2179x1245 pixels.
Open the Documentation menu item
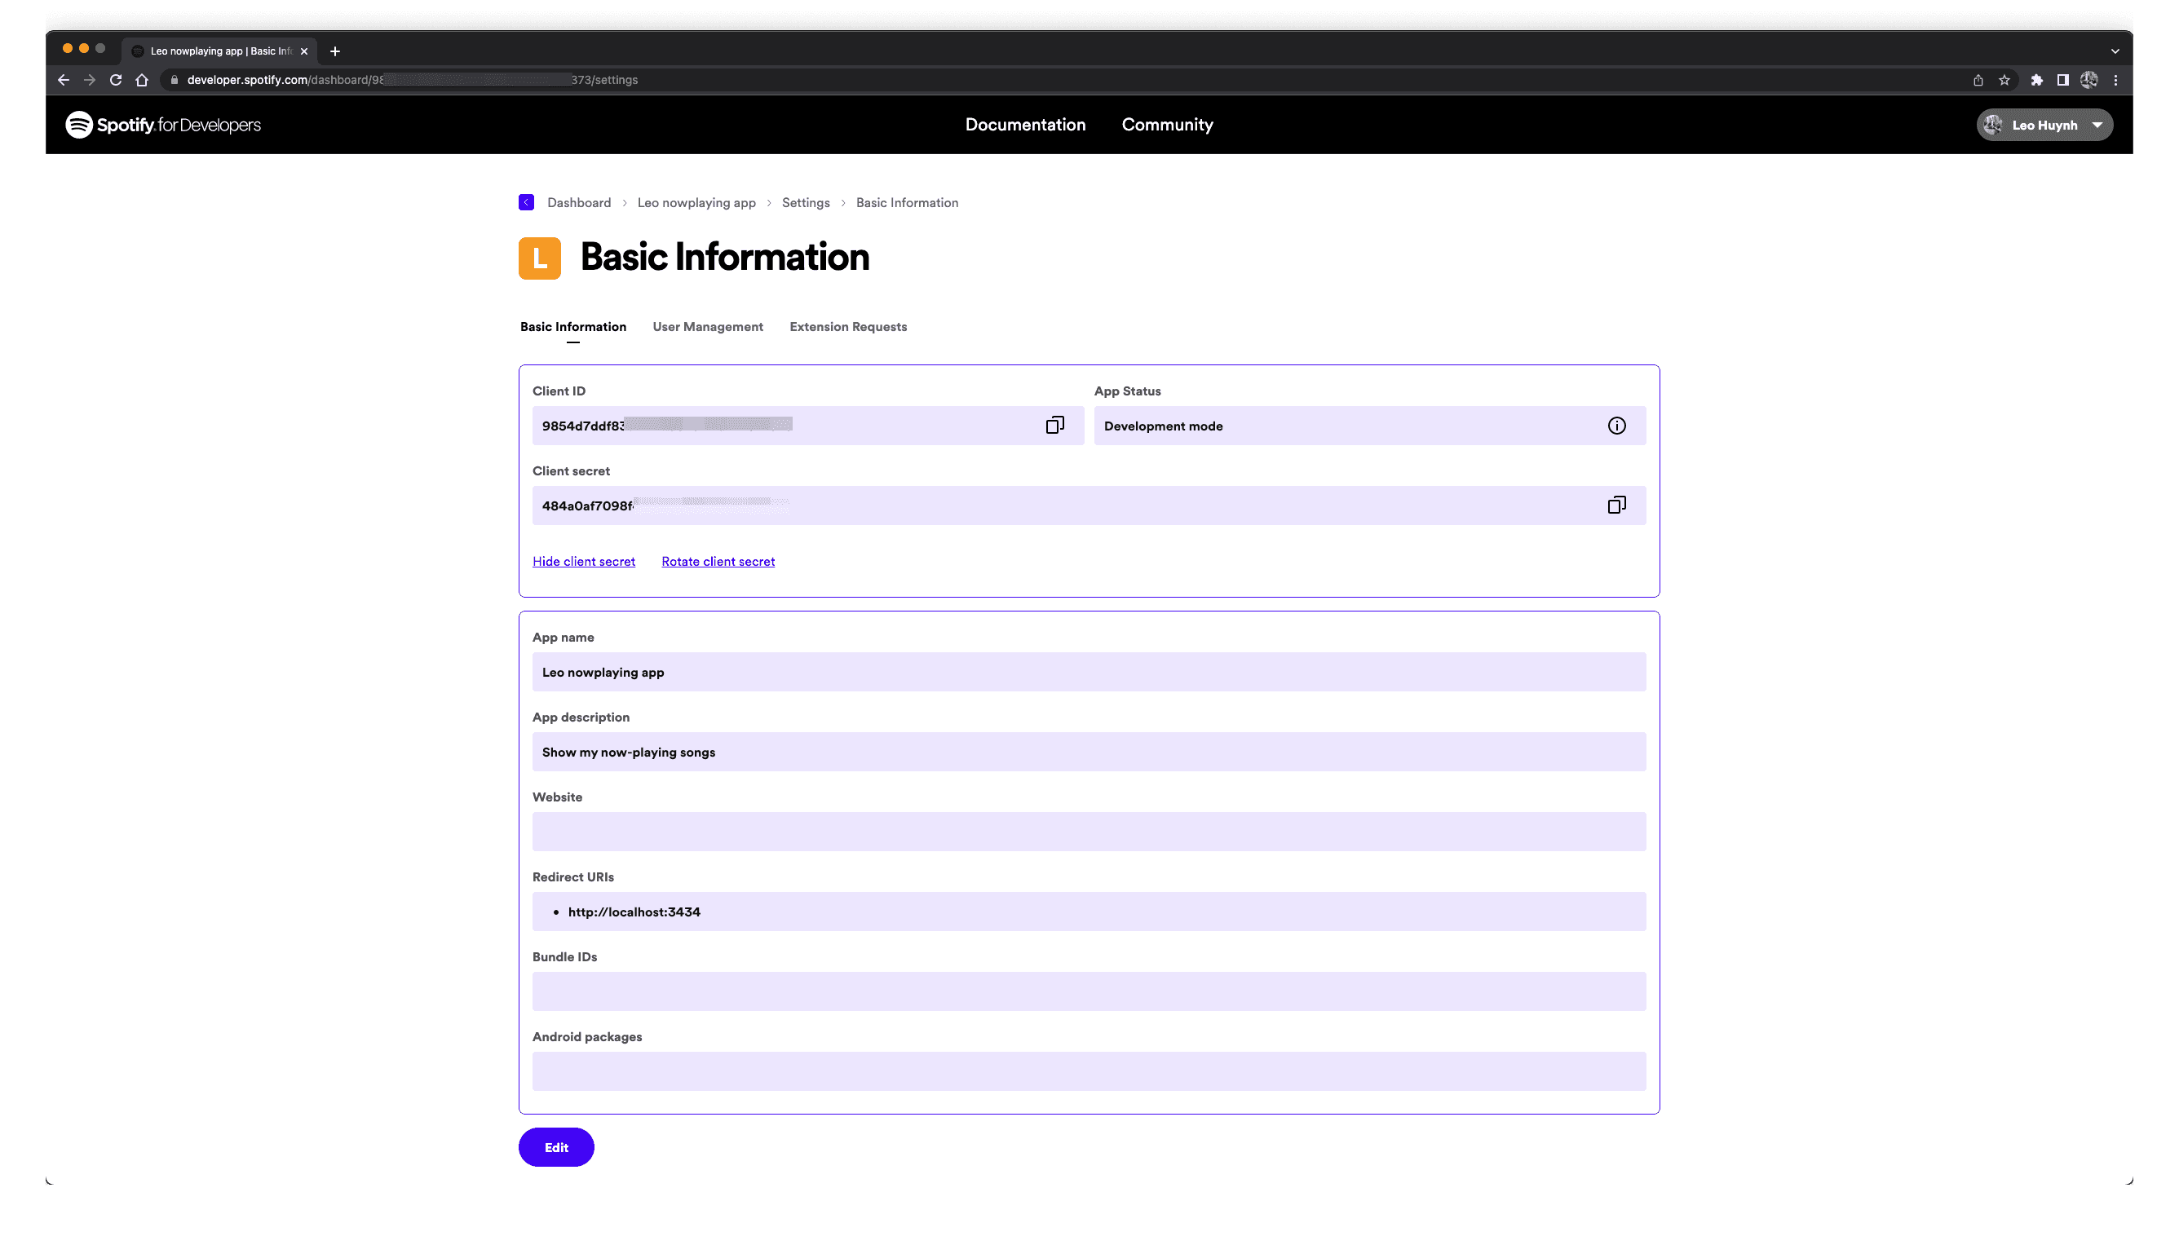tap(1025, 125)
